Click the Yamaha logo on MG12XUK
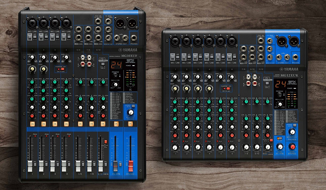This screenshot has width=326, height=190. coord(289,69)
